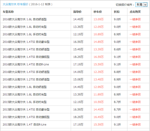Click the 点击购买 column header

point(135,12)
